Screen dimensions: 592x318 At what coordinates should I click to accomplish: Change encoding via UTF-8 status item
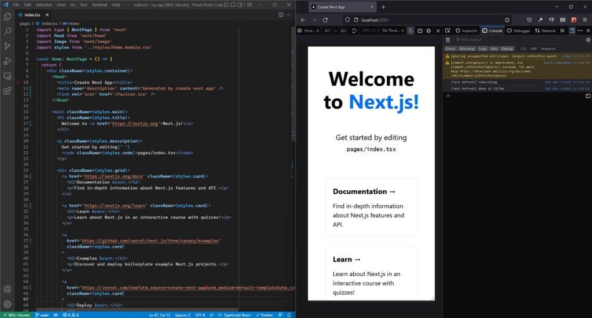pos(199,315)
